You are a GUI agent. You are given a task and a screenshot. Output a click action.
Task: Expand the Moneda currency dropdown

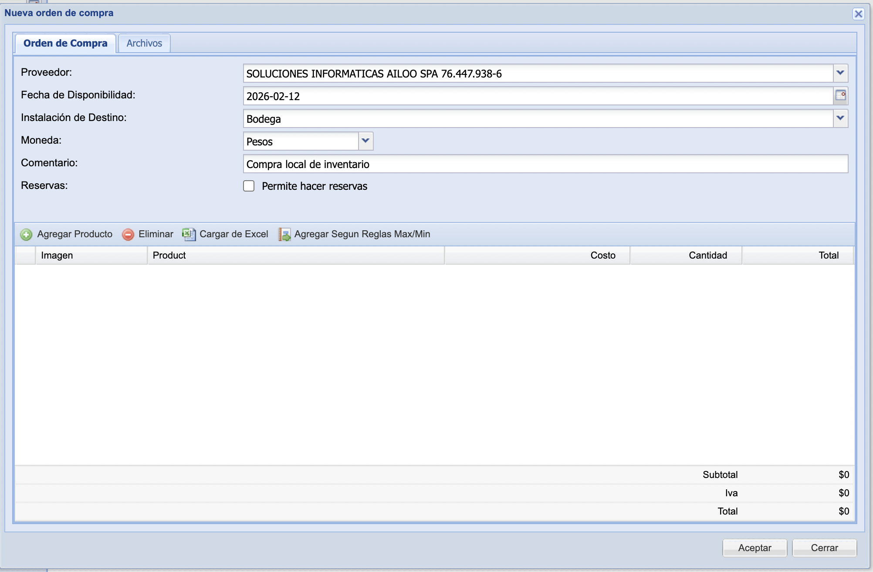pyautogui.click(x=365, y=141)
